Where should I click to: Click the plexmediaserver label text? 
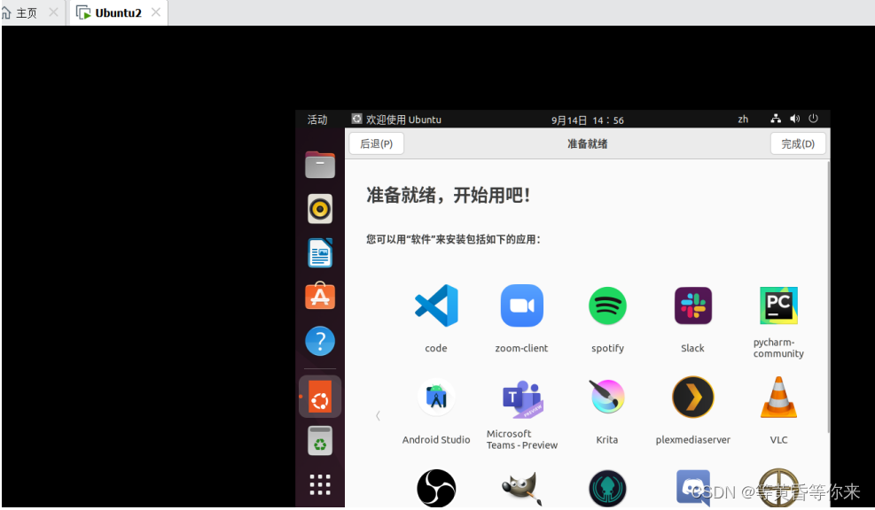[693, 440]
